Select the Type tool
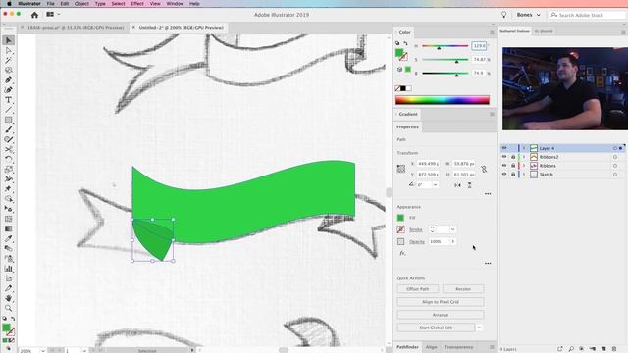This screenshot has width=628, height=353. coord(9,100)
